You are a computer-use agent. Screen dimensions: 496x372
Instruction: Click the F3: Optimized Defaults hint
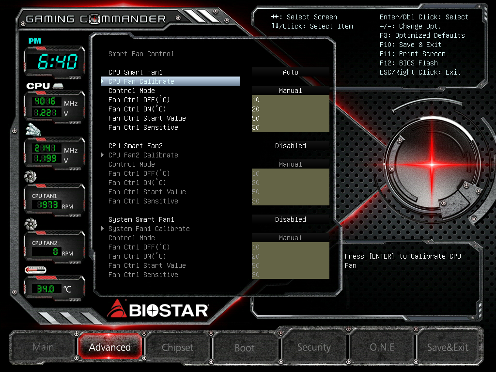pyautogui.click(x=422, y=35)
